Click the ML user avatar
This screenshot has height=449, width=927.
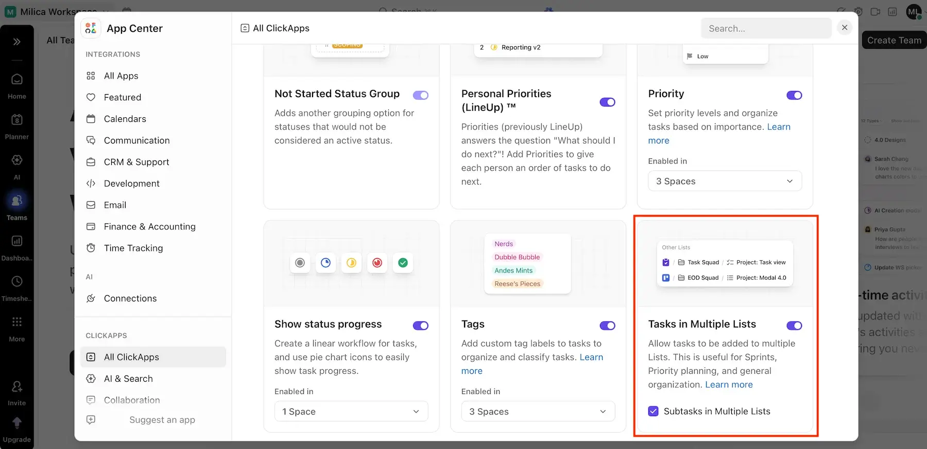pos(914,11)
